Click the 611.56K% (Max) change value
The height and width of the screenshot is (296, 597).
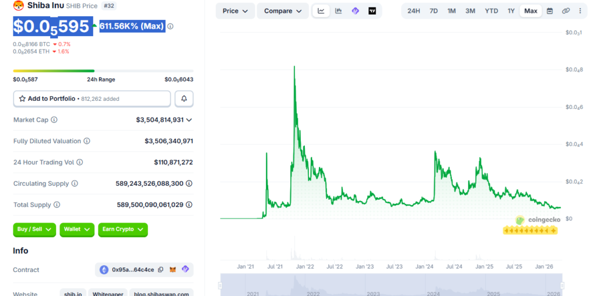tap(132, 26)
